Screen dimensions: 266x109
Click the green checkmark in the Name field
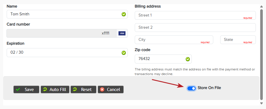click(124, 14)
